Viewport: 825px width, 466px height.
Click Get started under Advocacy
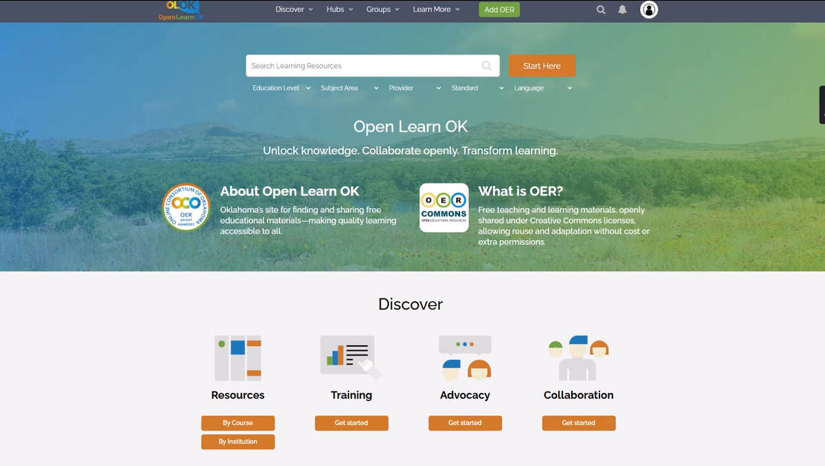click(x=465, y=423)
